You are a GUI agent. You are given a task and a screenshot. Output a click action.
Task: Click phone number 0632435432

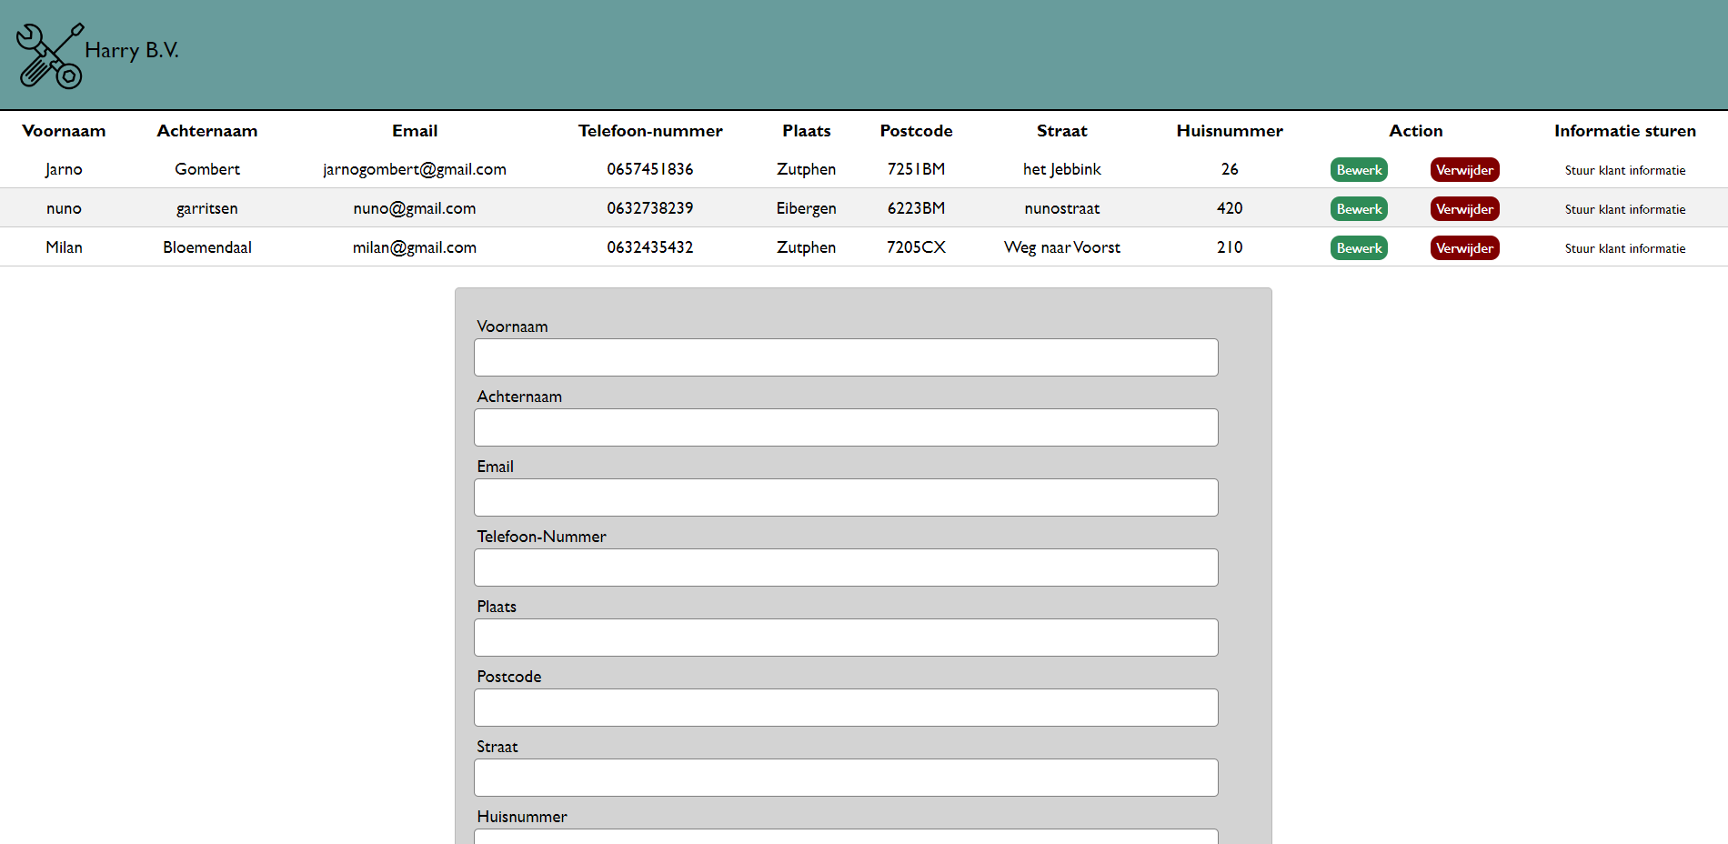650,247
